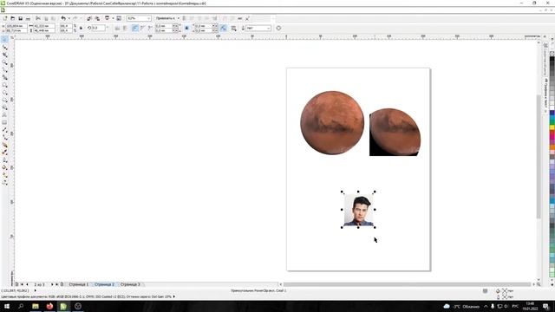Select the man portrait PowerClip object

(x=358, y=210)
